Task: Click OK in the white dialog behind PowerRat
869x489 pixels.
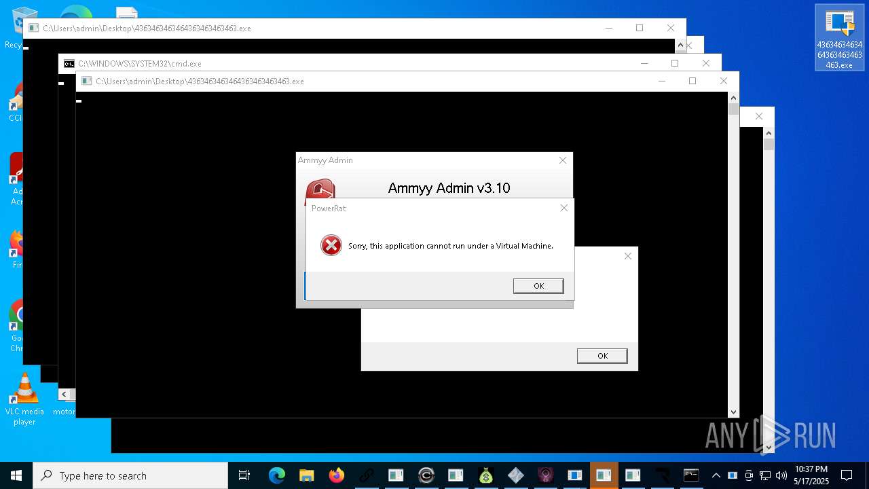Action: 602,356
